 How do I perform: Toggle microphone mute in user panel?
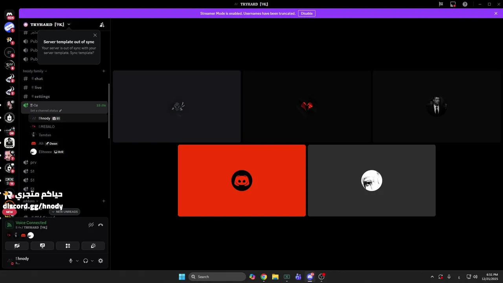click(x=71, y=261)
